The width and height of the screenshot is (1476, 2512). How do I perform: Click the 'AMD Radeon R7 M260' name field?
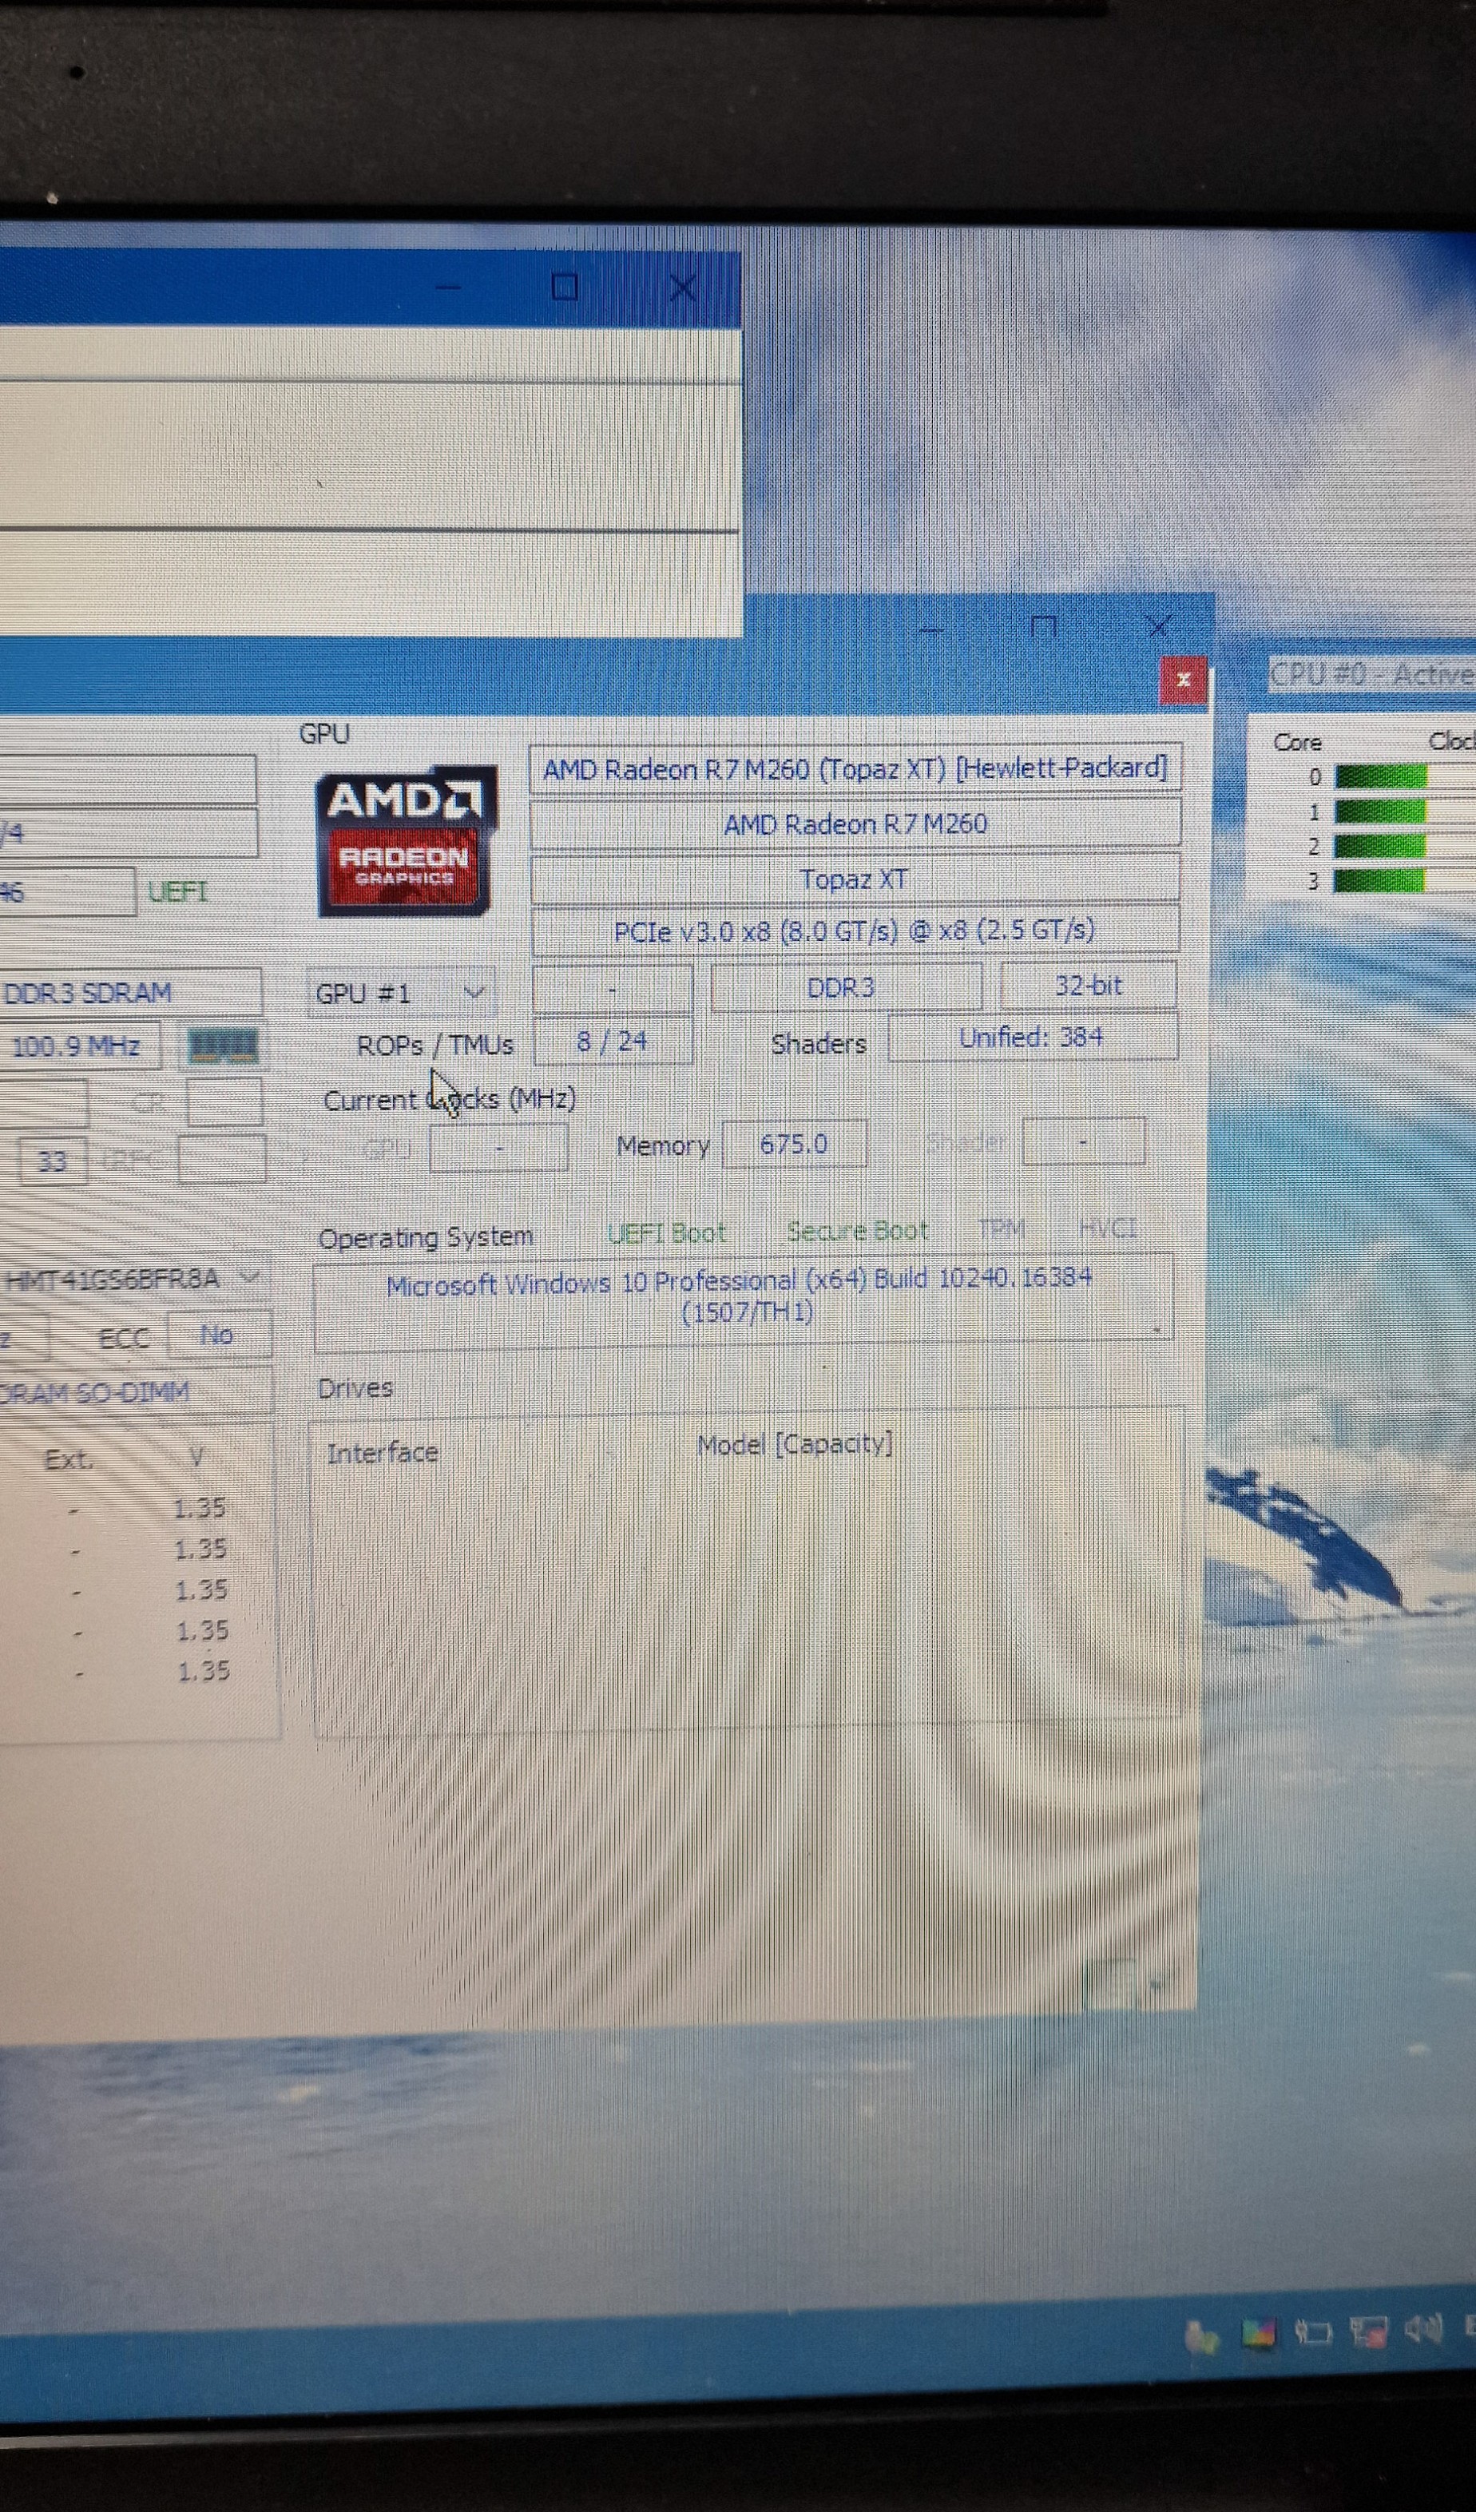pyautogui.click(x=855, y=823)
